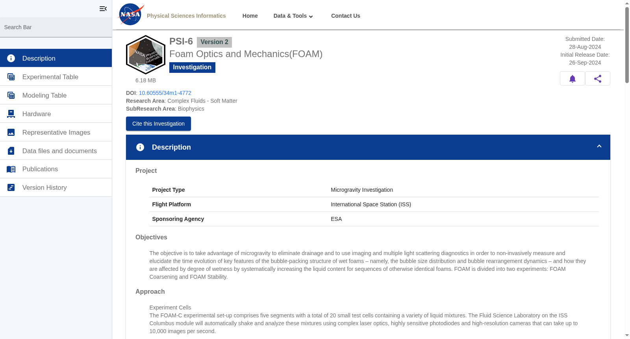Click the Hardware icon in sidebar
This screenshot has height=339, width=630.
11,114
